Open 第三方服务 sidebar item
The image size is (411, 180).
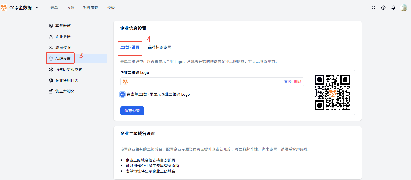tap(65, 91)
